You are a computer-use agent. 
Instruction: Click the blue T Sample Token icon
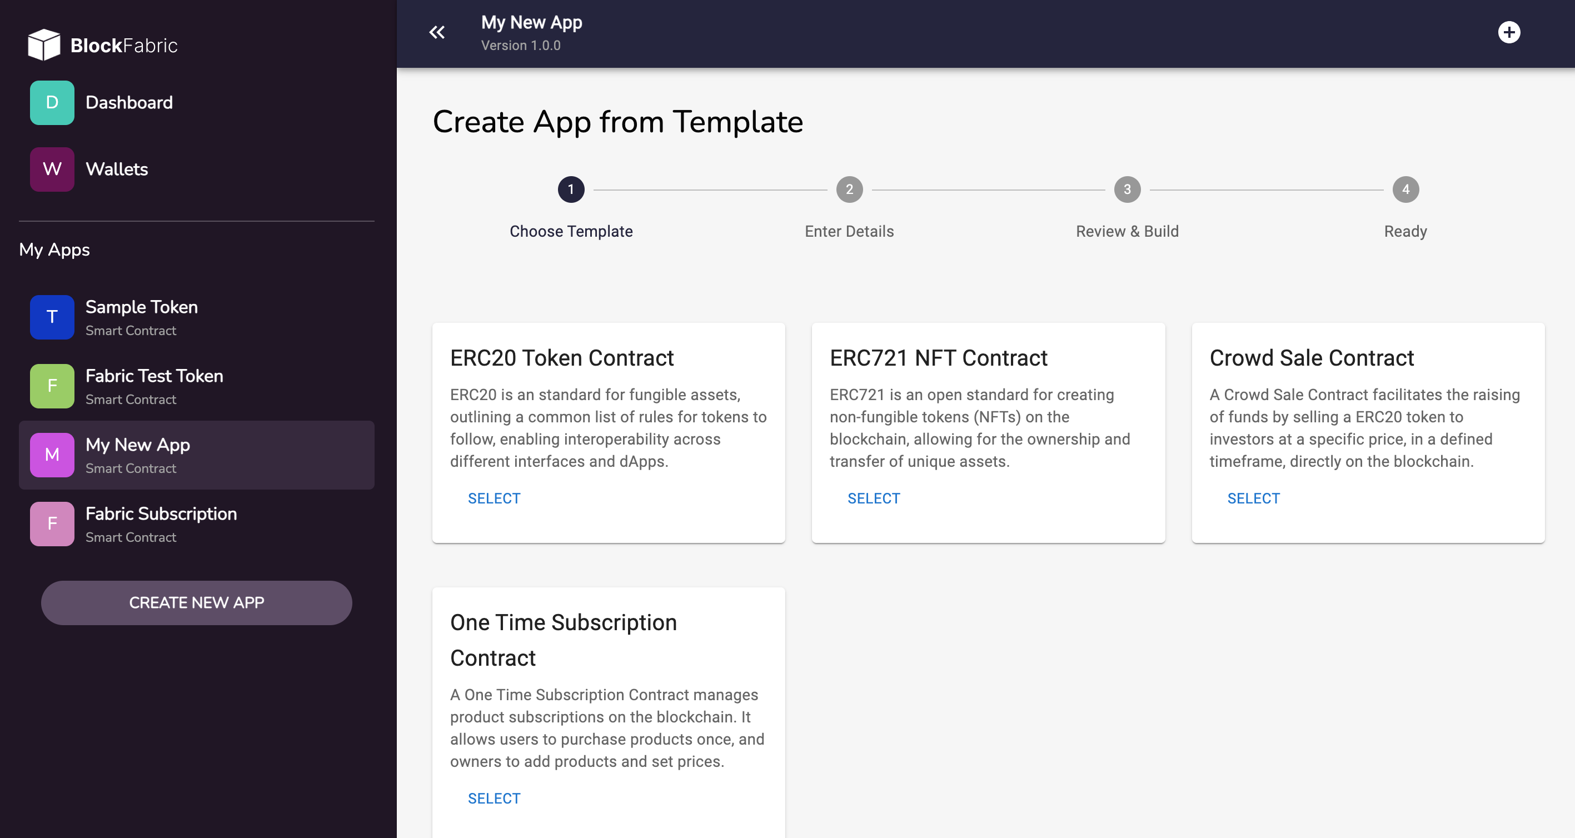(52, 317)
